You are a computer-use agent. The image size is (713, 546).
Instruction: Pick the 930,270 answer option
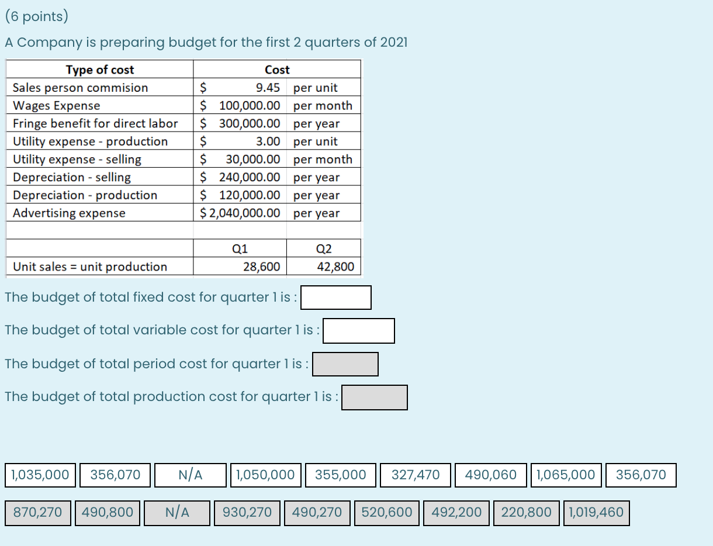click(x=247, y=513)
